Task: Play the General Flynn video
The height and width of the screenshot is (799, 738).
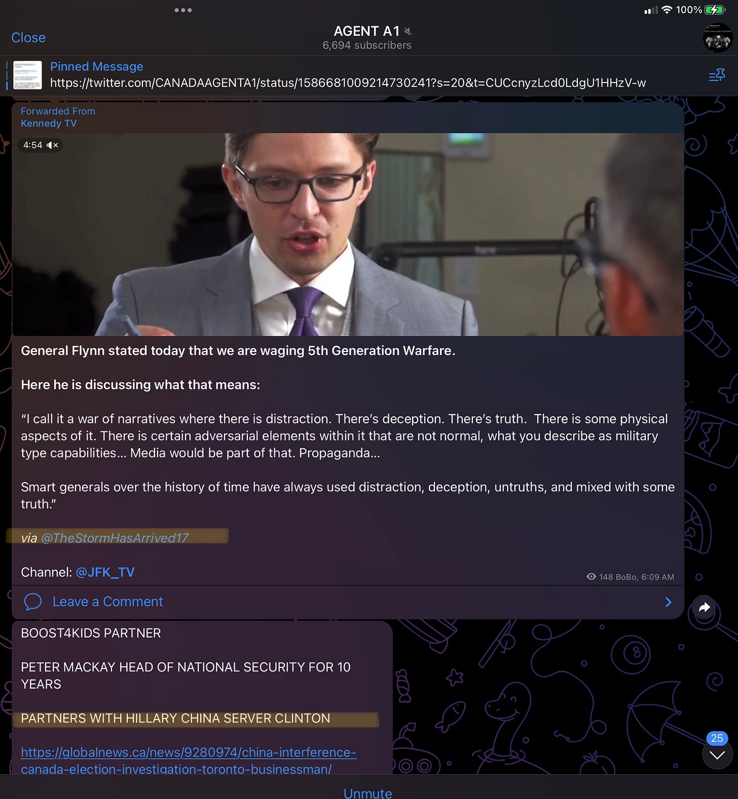Action: 348,234
